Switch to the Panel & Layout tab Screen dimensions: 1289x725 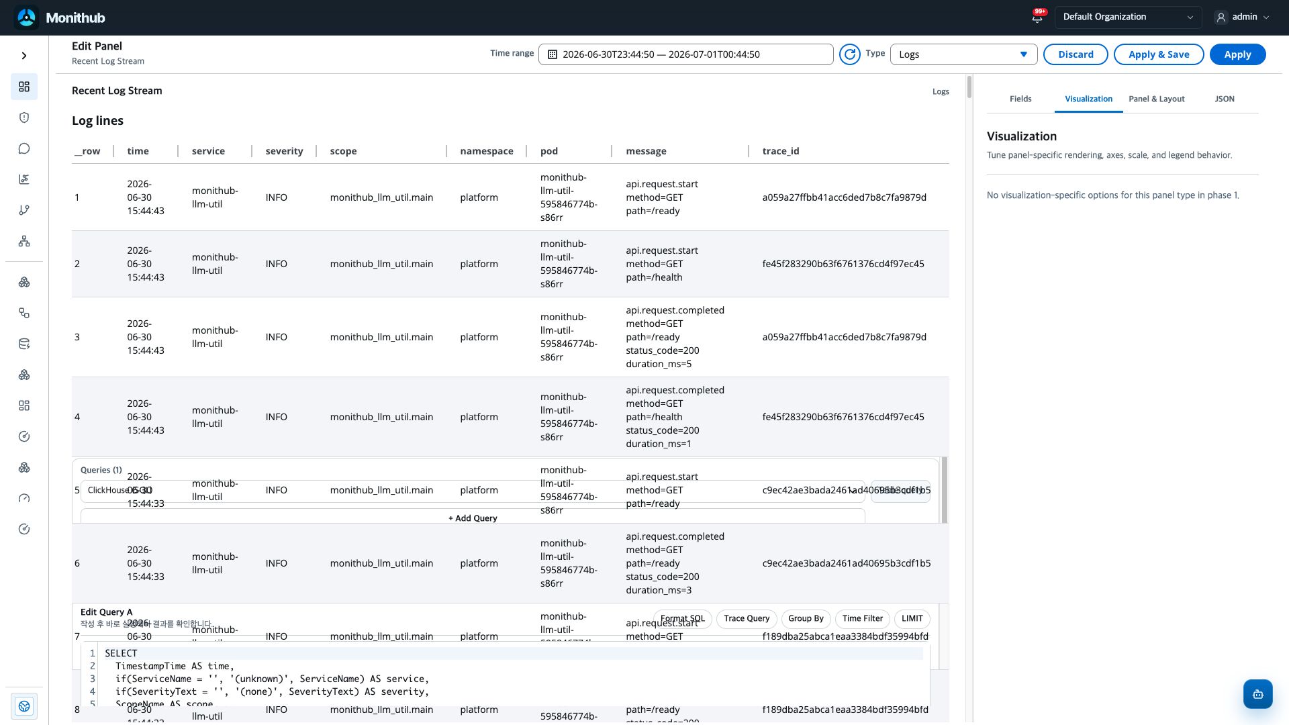click(x=1156, y=99)
